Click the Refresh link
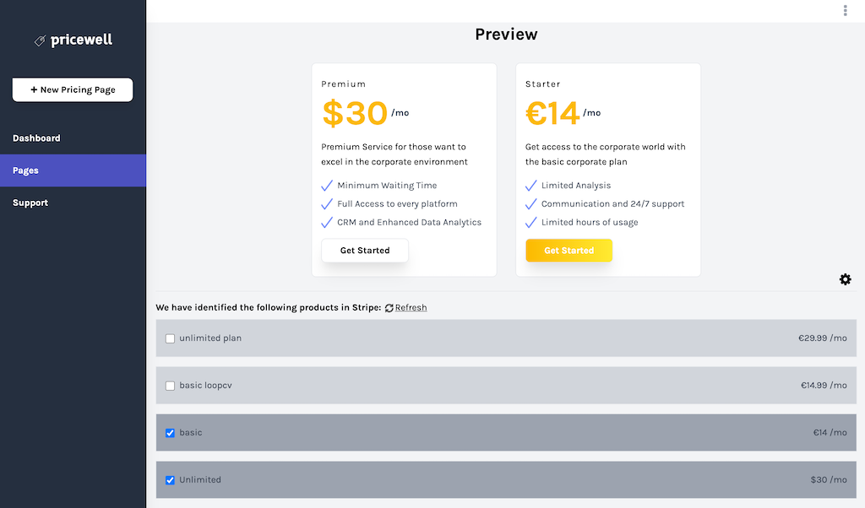The height and width of the screenshot is (508, 865). click(411, 308)
